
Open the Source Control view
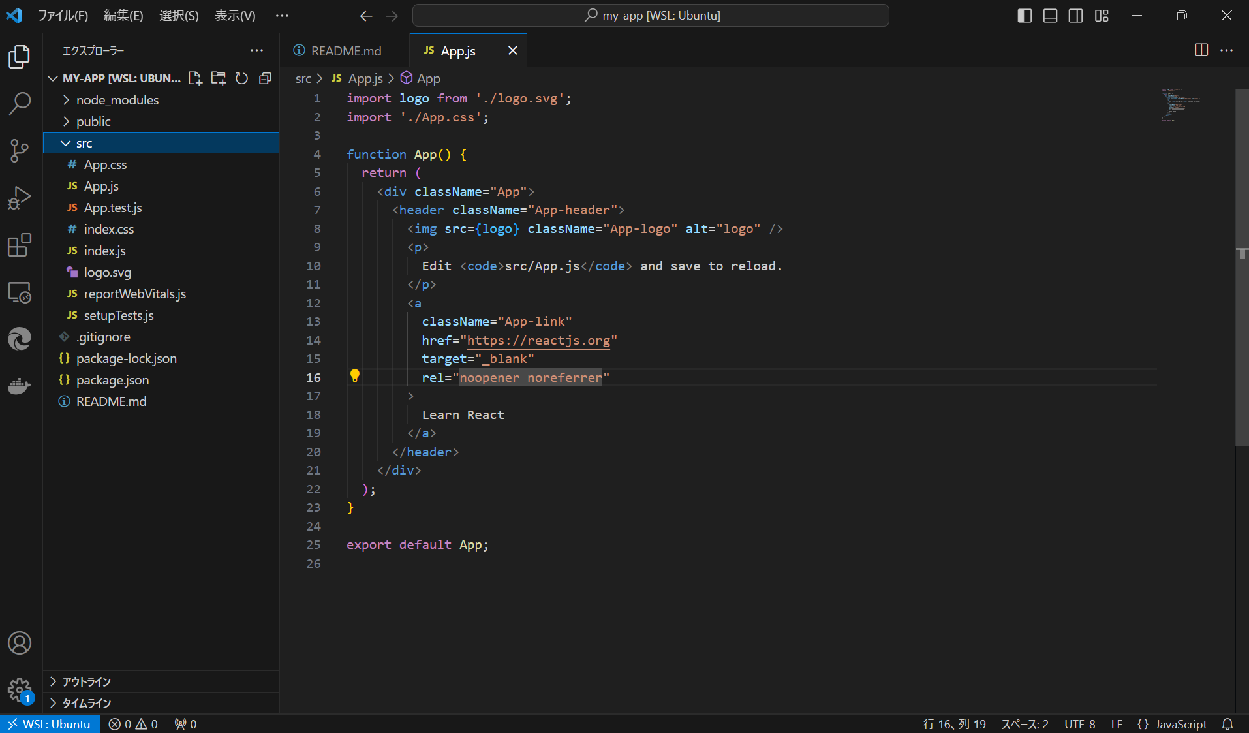coord(20,151)
